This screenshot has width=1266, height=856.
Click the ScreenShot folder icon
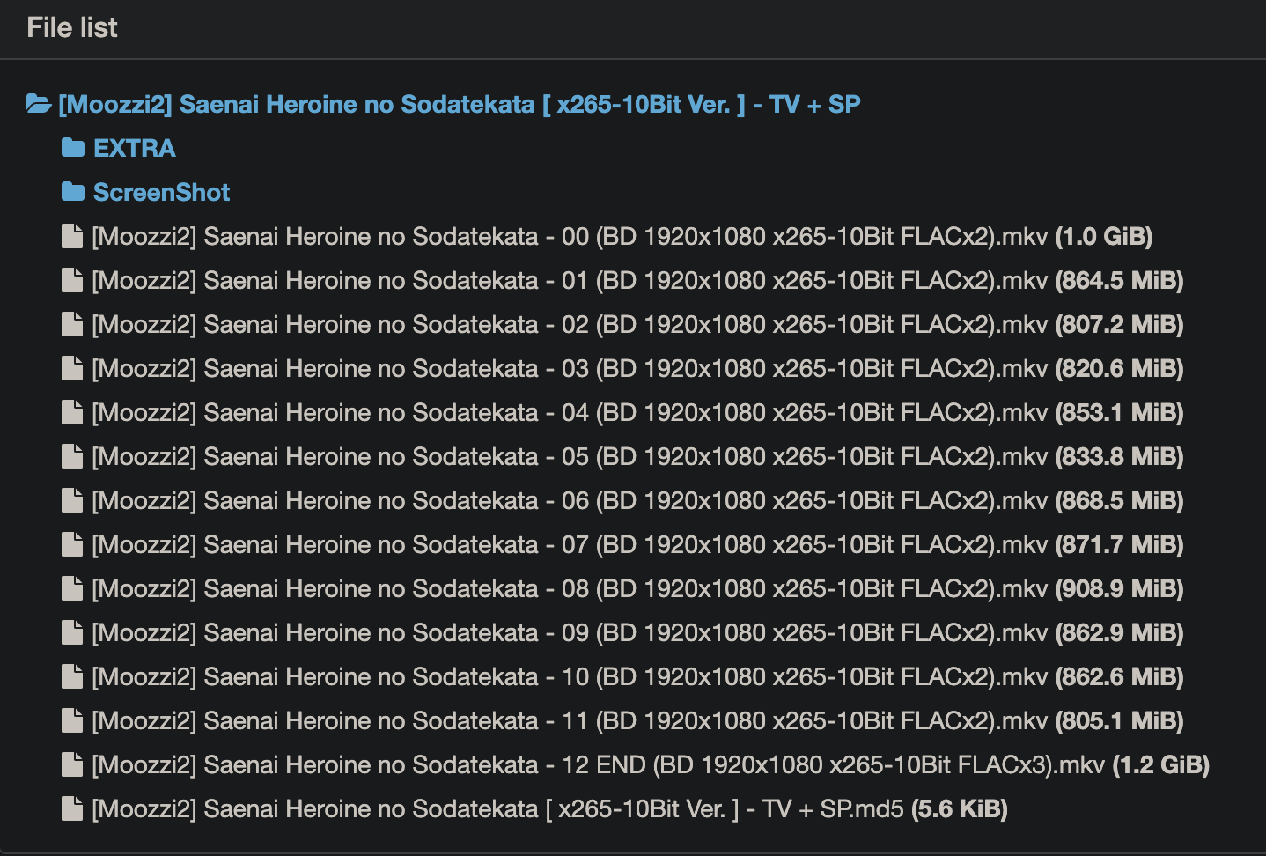[73, 192]
